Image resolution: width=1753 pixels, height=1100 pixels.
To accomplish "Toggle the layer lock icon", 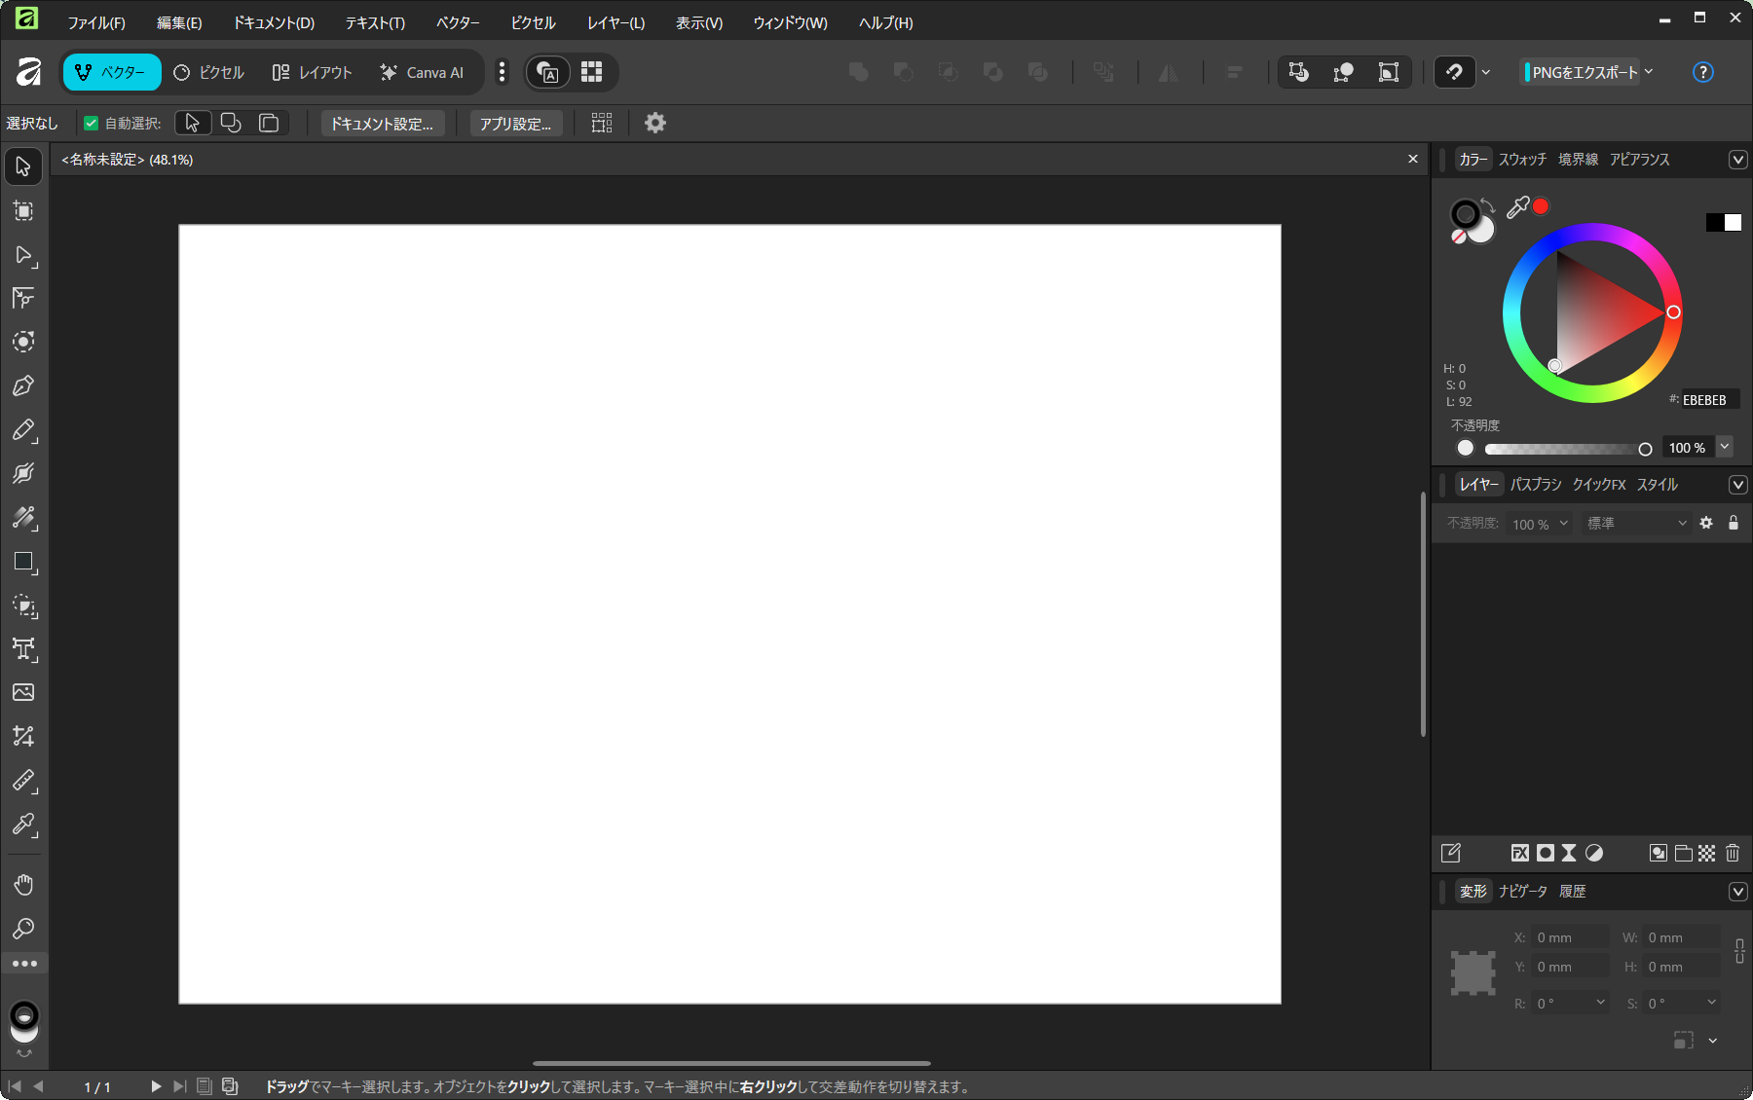I will pyautogui.click(x=1734, y=523).
